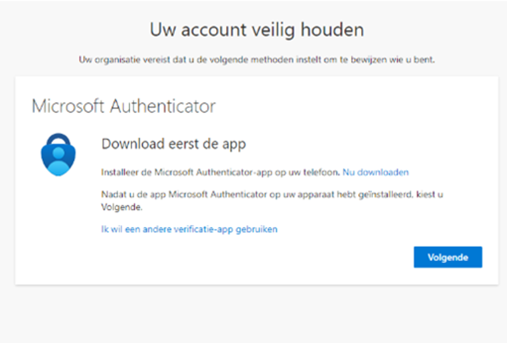Click the person silhouette inside the shield
The width and height of the screenshot is (507, 343).
coord(58,160)
